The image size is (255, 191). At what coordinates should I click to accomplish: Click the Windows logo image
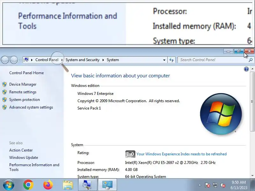tap(221, 114)
